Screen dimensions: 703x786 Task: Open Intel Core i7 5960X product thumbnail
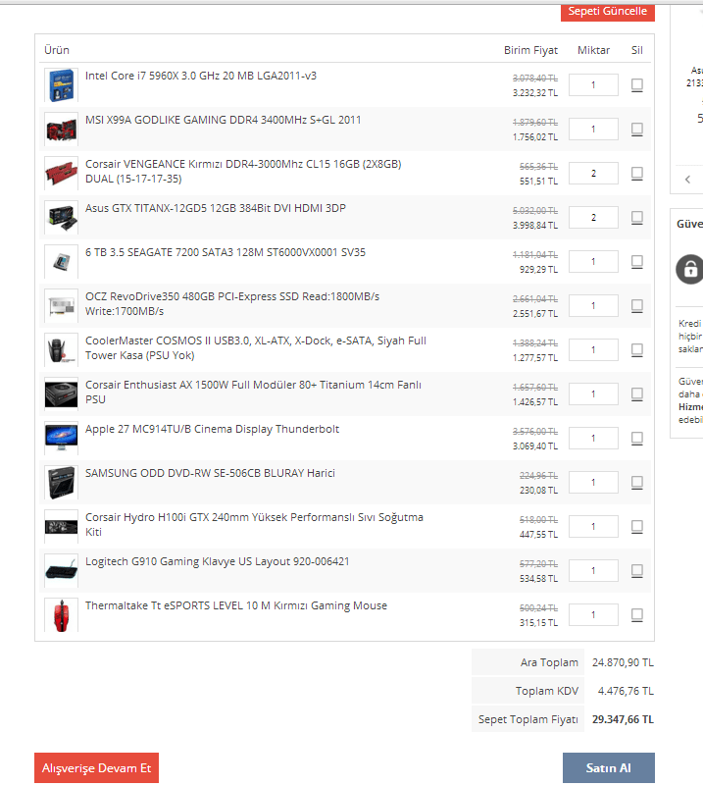(x=61, y=84)
